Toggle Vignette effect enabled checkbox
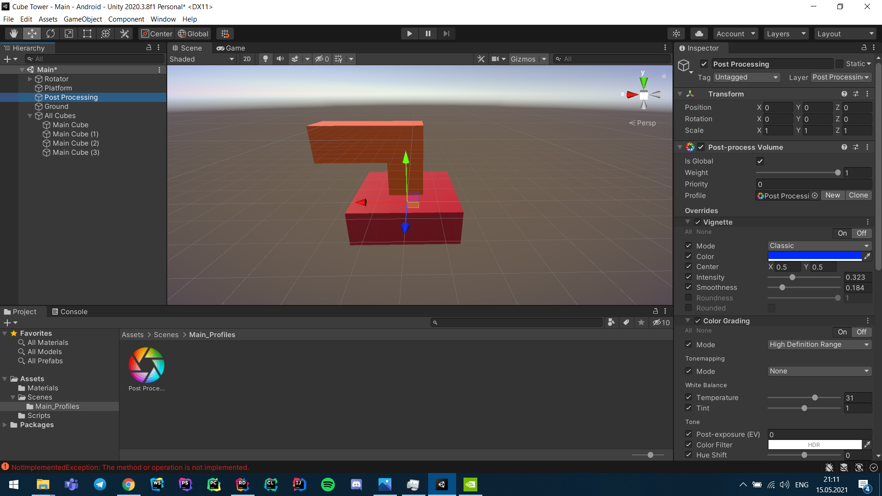The image size is (882, 496). [x=698, y=222]
